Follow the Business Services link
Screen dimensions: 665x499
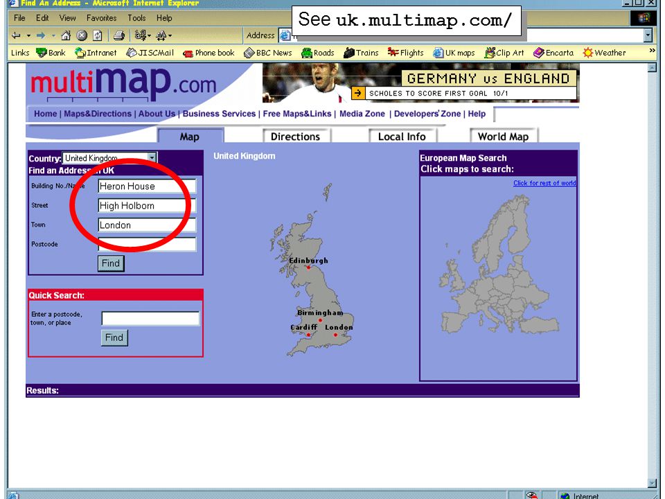click(220, 114)
